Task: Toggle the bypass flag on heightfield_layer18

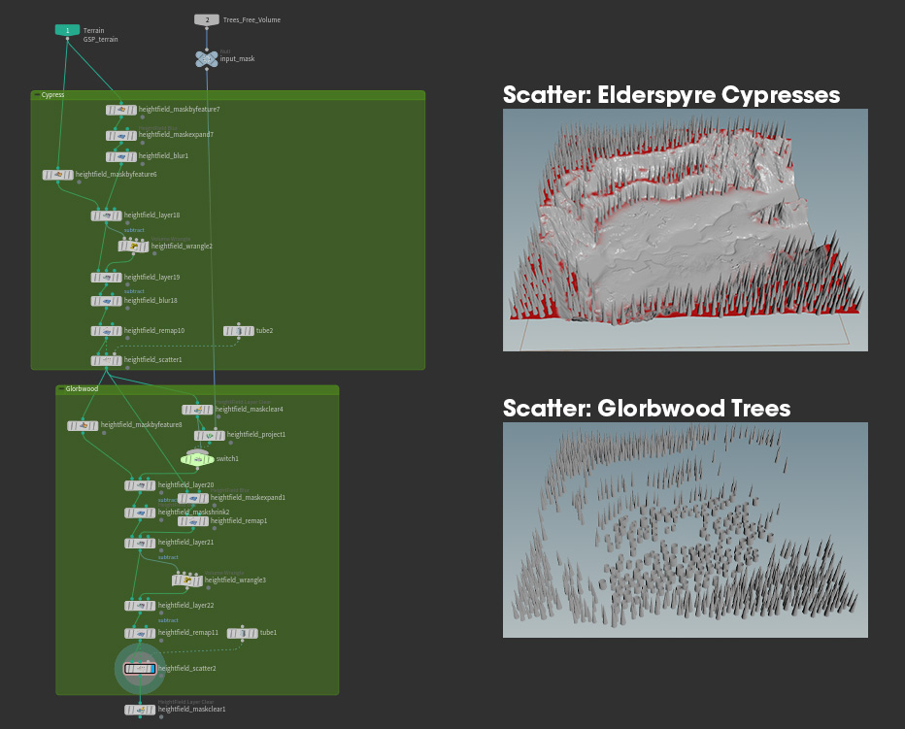Action: [94, 215]
